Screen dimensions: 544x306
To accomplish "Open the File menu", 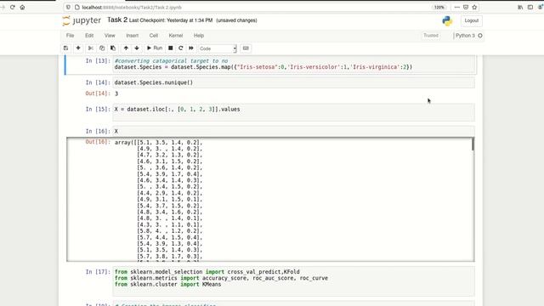I will pos(70,36).
